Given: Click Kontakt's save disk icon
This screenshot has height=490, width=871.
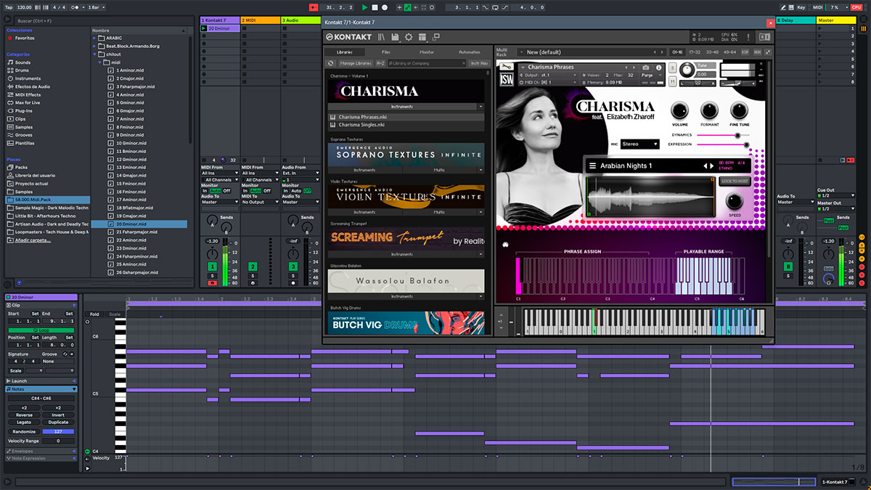Looking at the screenshot, I should tap(395, 37).
